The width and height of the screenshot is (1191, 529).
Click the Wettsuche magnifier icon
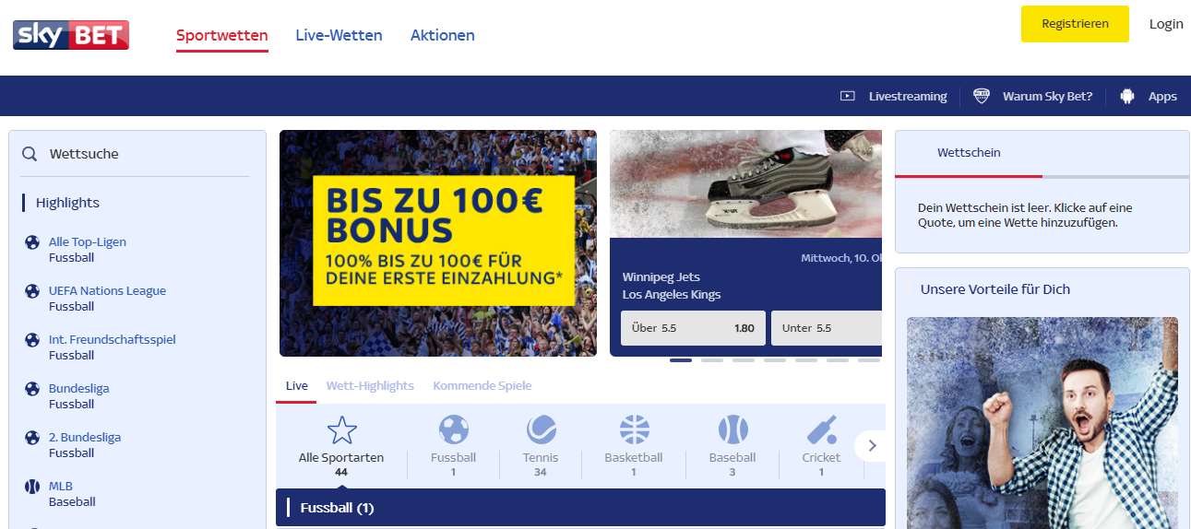tap(30, 154)
